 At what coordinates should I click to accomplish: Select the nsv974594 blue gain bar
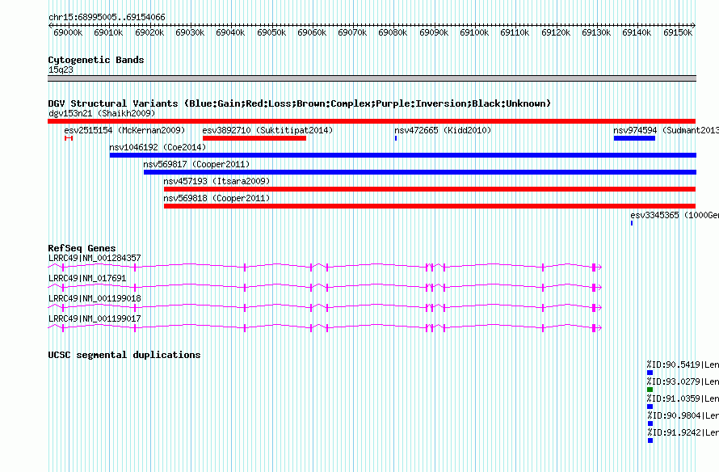tap(635, 138)
